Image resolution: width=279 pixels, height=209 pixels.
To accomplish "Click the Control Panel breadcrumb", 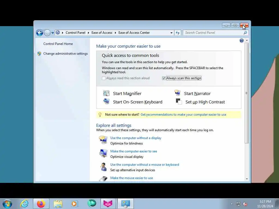I will [x=75, y=33].
